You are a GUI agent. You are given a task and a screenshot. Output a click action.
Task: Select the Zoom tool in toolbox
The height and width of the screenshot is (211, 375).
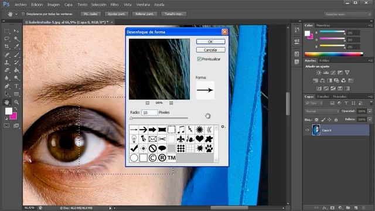pyautogui.click(x=16, y=102)
